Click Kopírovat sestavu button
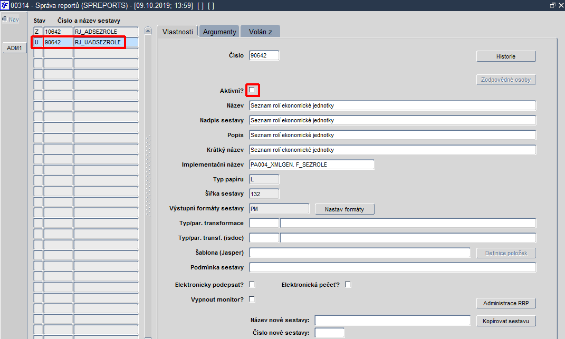The width and height of the screenshot is (565, 339). coord(506,321)
